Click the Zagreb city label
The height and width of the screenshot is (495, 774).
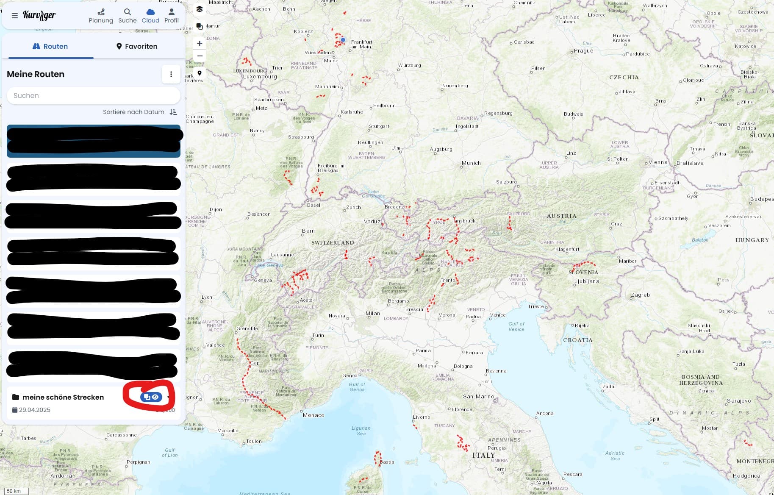pos(640,295)
